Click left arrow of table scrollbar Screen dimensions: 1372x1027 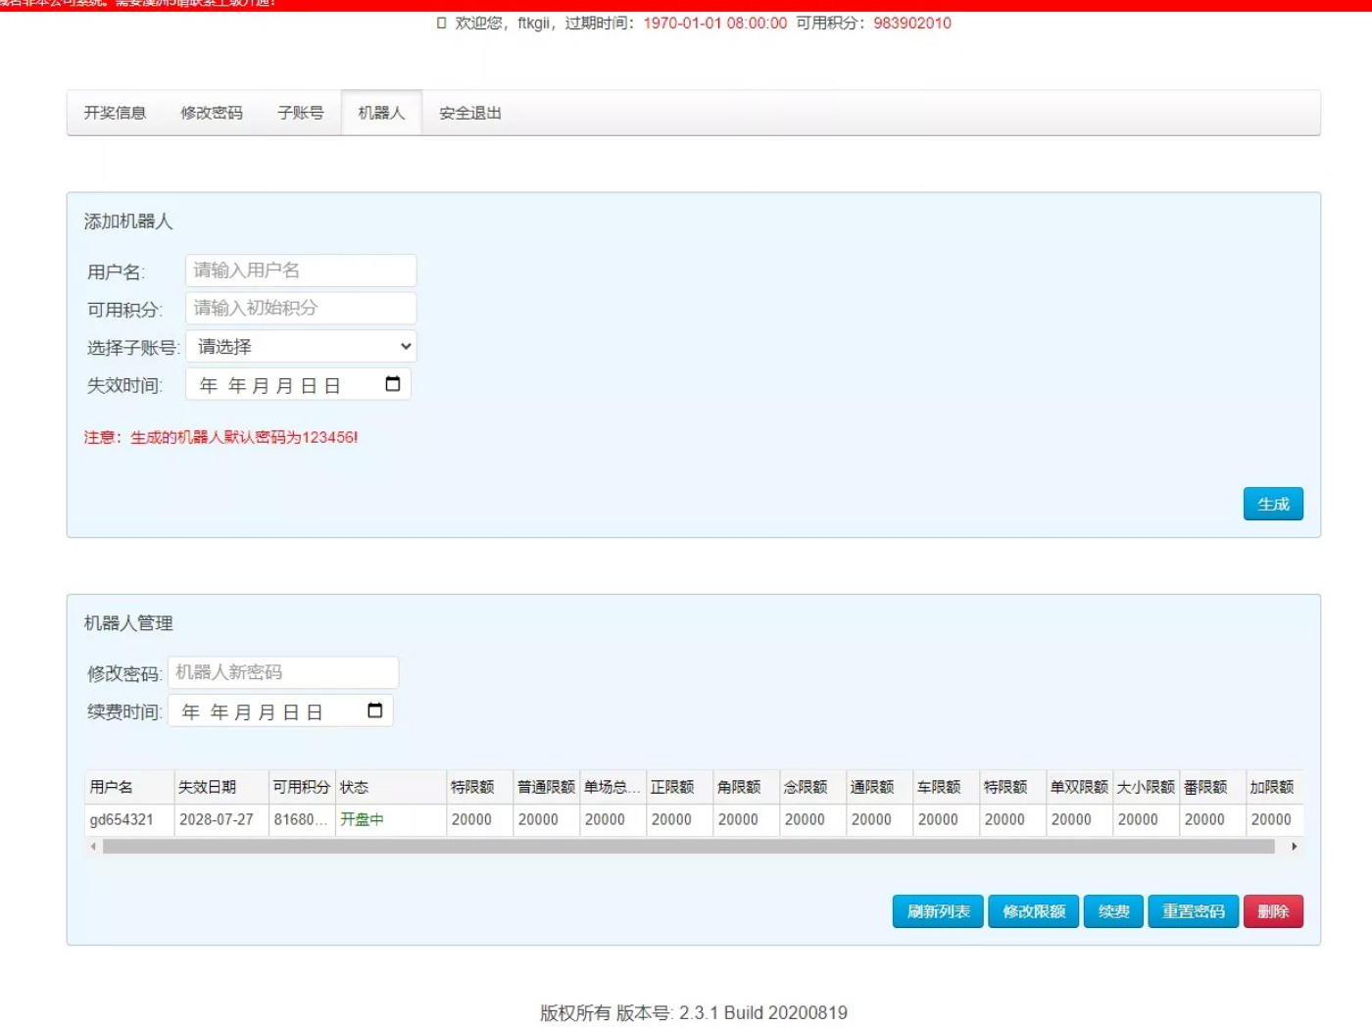coord(93,847)
